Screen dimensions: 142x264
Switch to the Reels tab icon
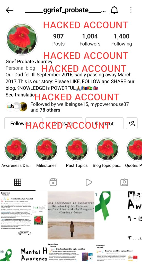[x=53, y=182]
